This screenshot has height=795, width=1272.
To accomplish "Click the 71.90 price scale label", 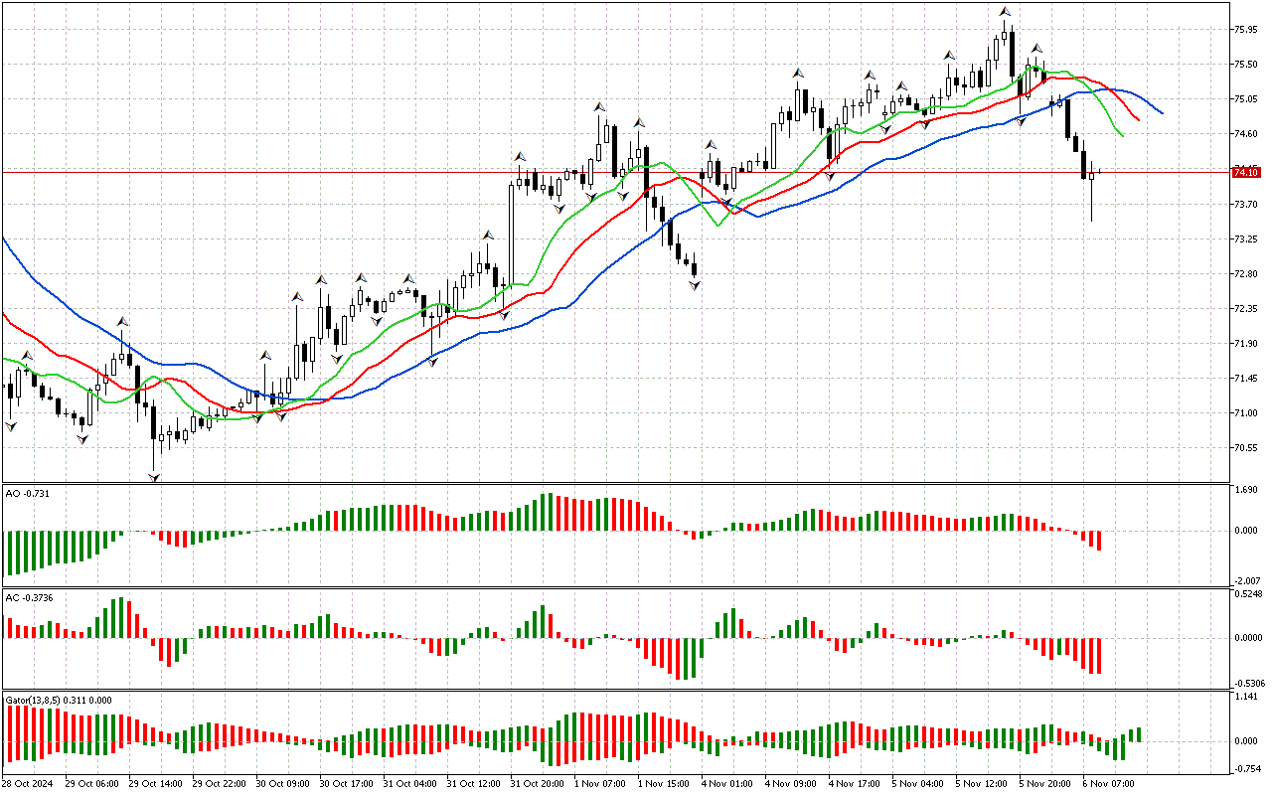I will click(x=1245, y=344).
